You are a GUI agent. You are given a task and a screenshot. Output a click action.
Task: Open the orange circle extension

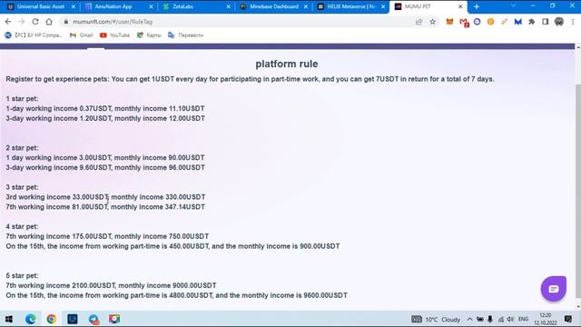[490, 22]
